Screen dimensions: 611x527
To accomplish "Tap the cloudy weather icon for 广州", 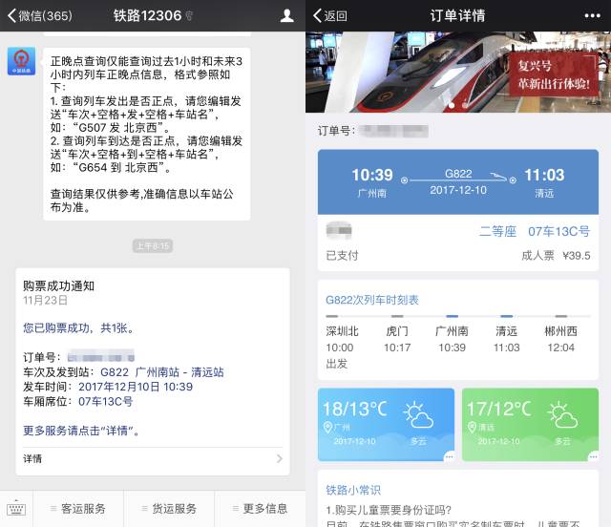I will [x=418, y=414].
